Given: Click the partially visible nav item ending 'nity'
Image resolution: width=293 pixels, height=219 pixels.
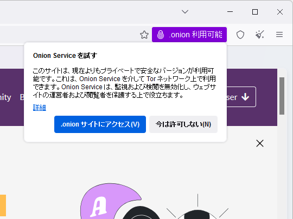Looking at the screenshot, I should click(5, 97).
